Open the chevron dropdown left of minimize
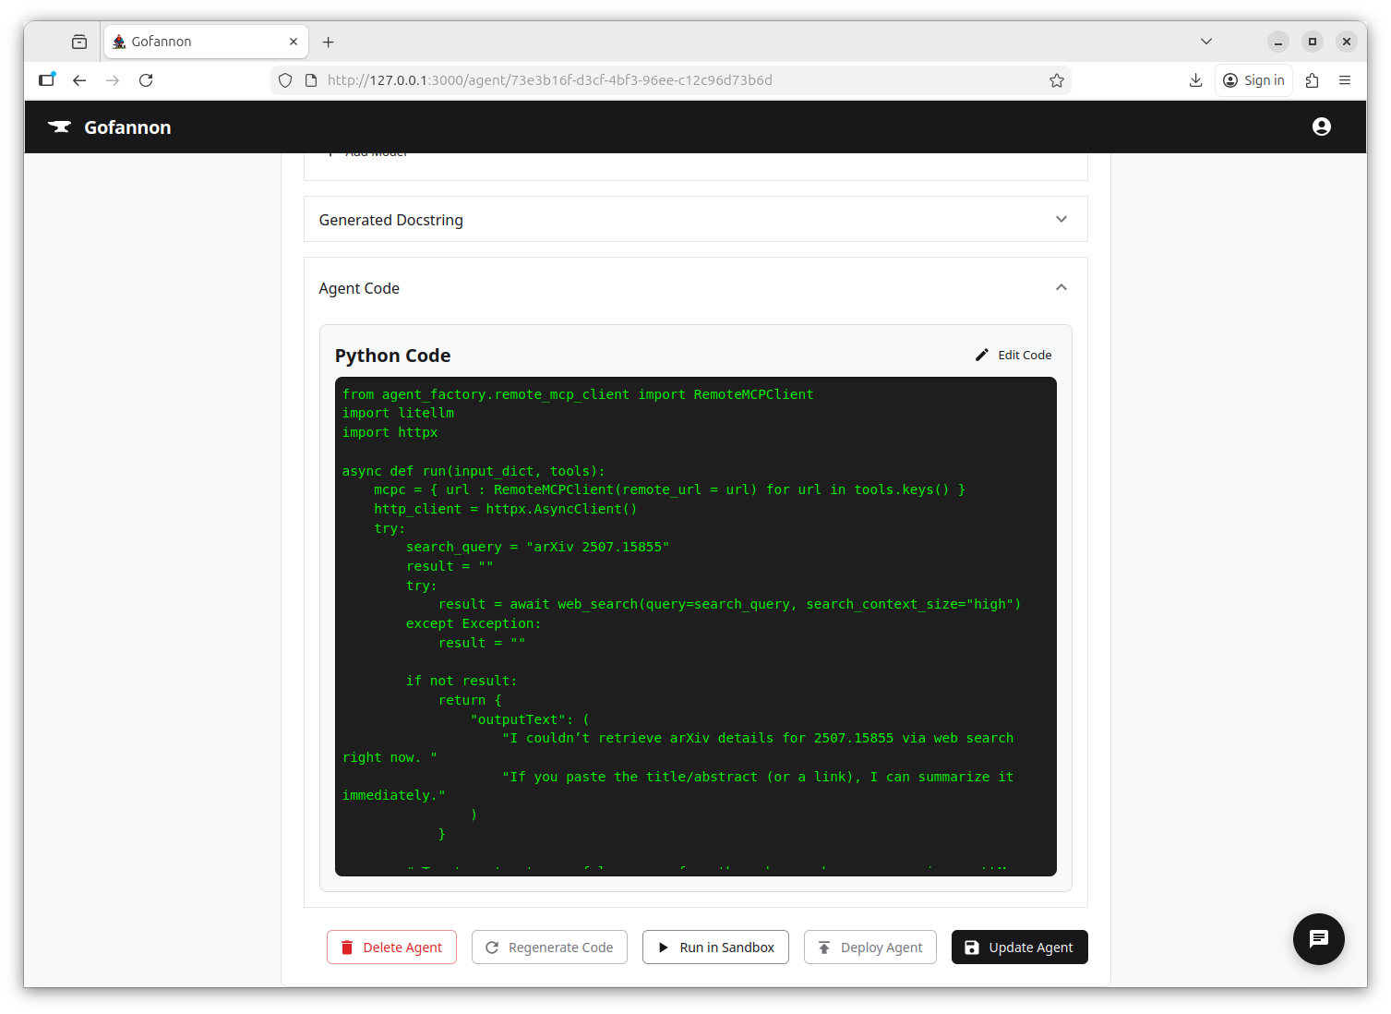Screen dimensions: 1391x1014 [1205, 41]
